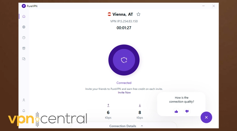Screen dimensions: 237x131
Task: Open the devices icon in sidebar
Action: click(24, 59)
